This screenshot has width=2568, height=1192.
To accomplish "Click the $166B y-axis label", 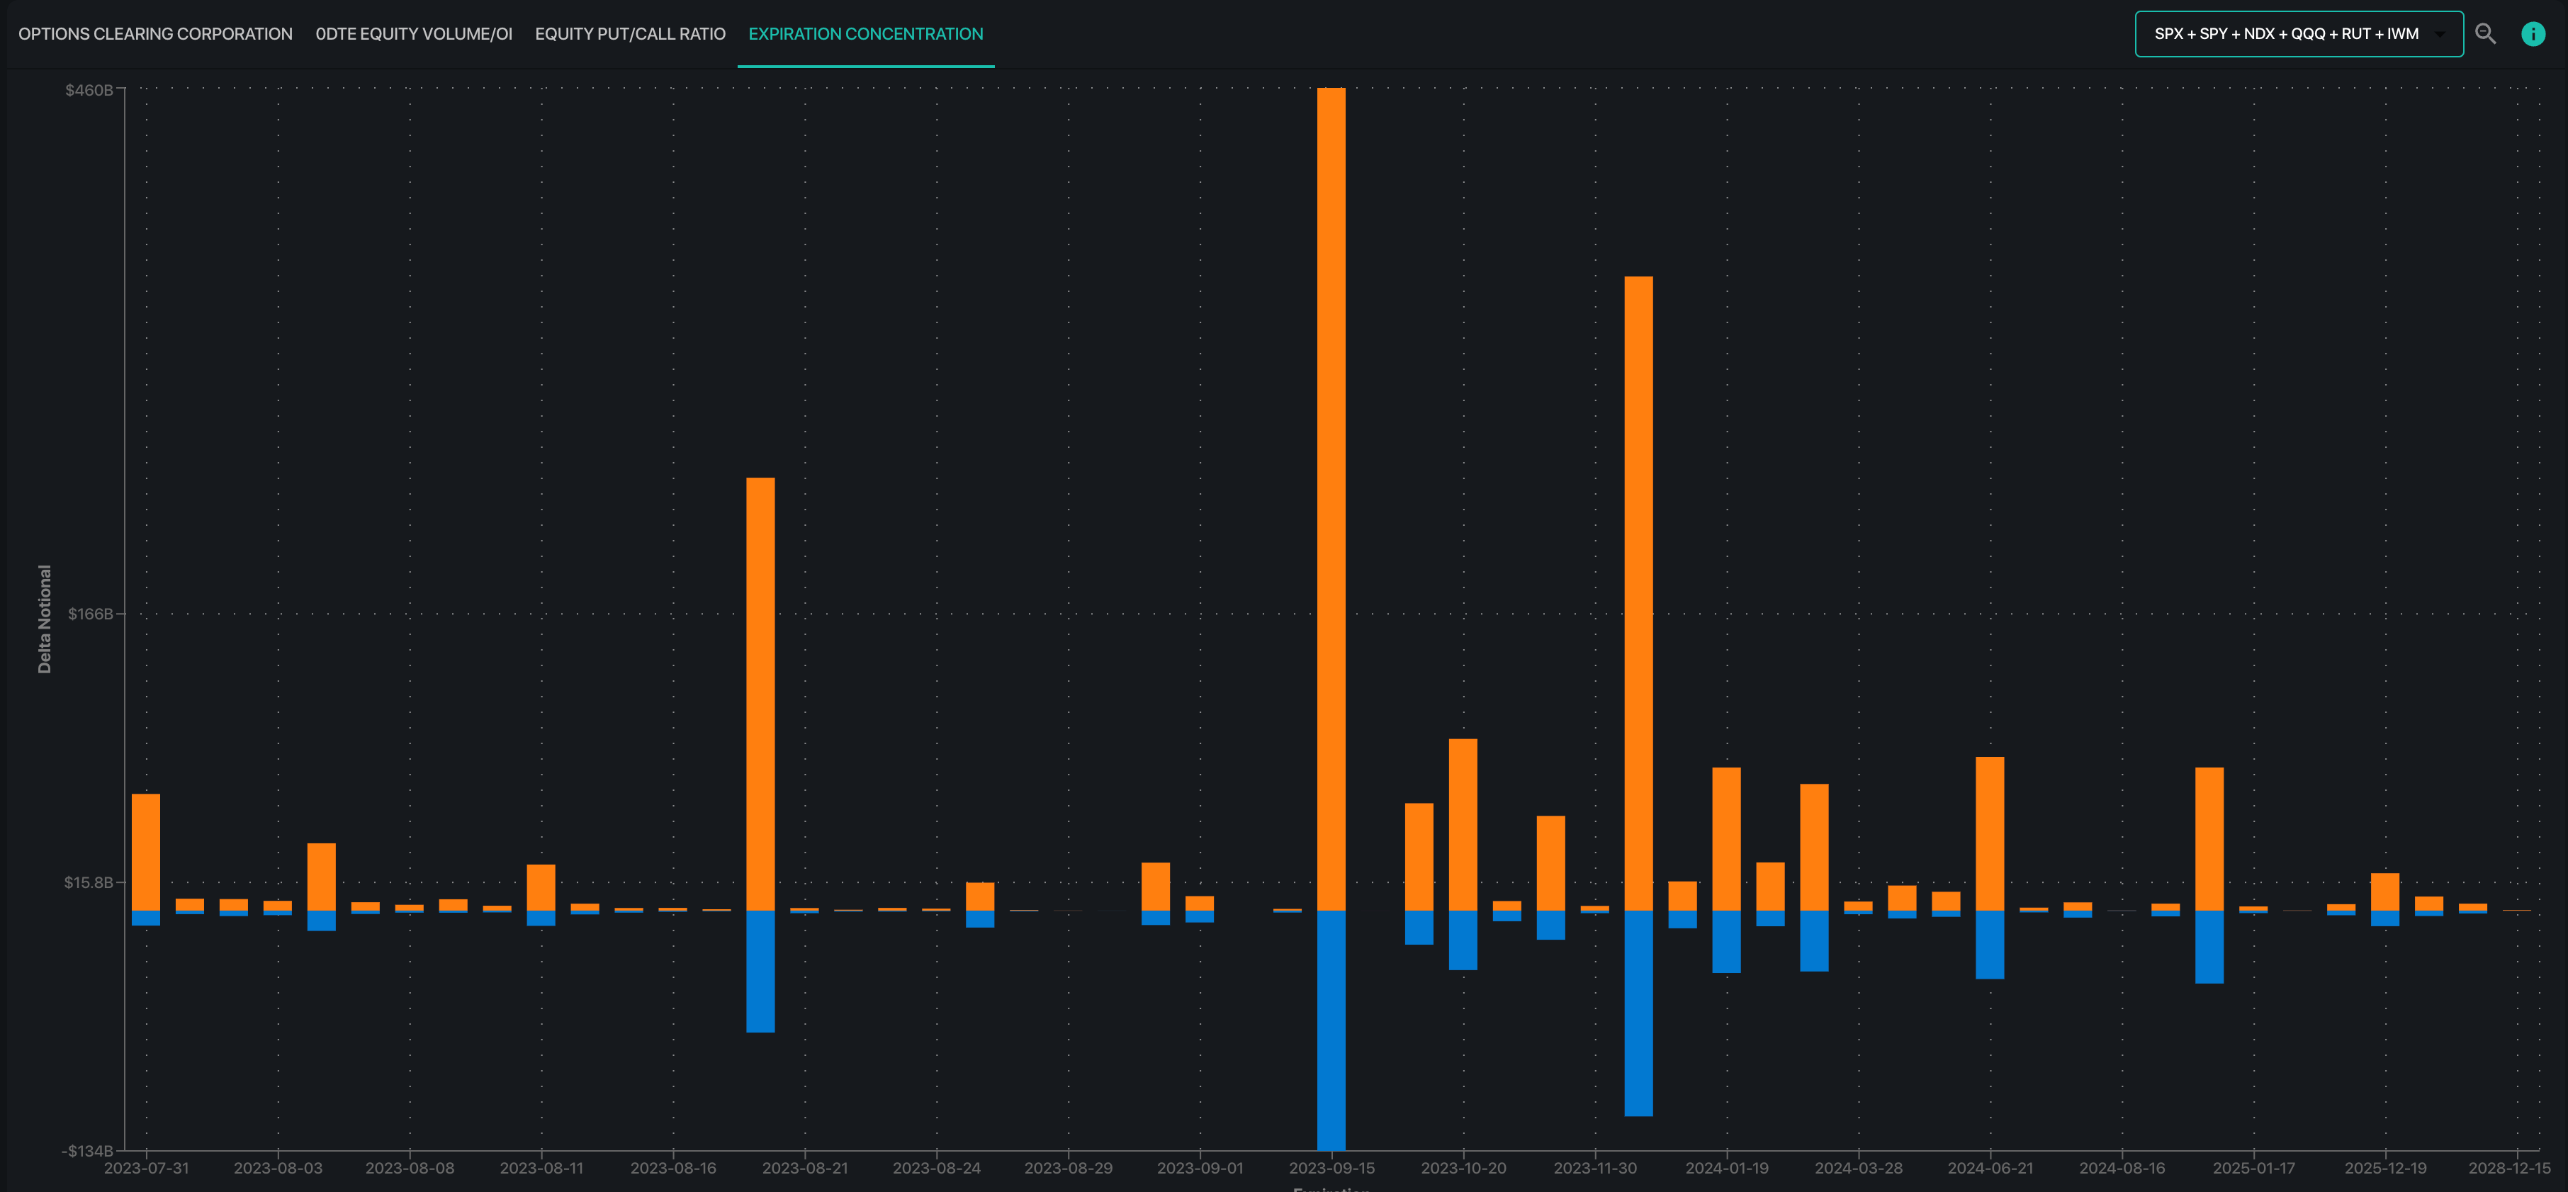I will [x=90, y=614].
